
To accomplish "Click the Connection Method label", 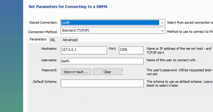I will 43,32.
